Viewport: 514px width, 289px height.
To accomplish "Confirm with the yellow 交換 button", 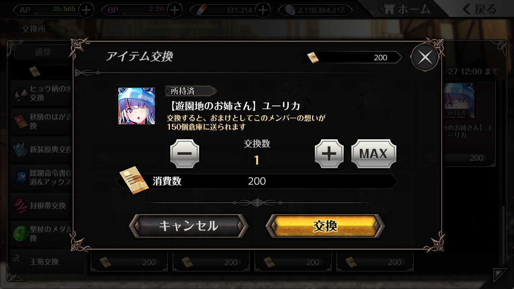I will [x=325, y=226].
